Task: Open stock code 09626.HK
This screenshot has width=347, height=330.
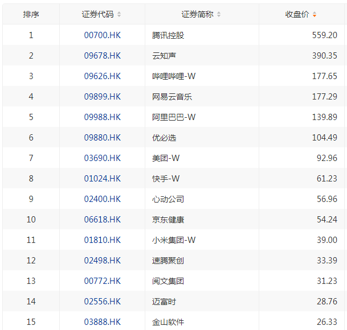Action: click(102, 76)
